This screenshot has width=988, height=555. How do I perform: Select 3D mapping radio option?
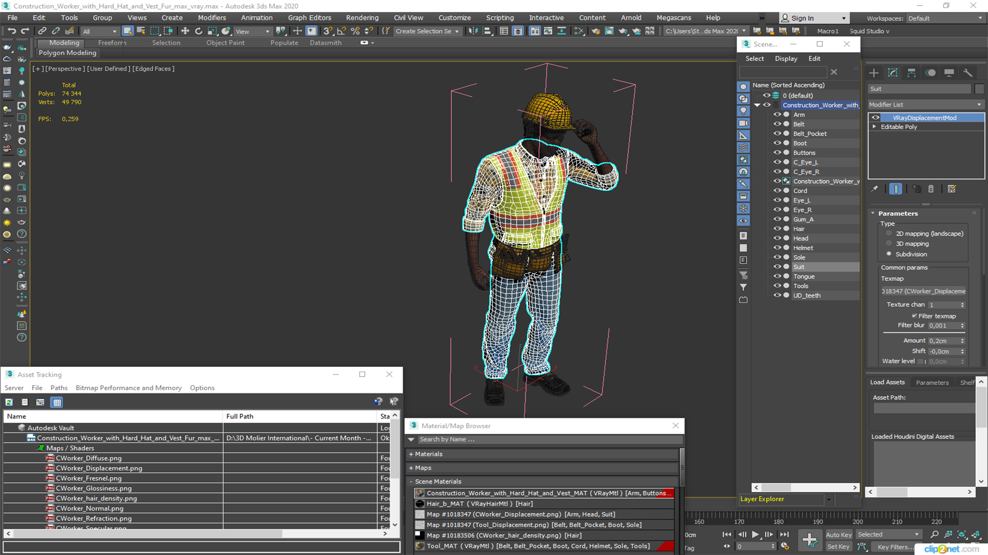tap(889, 244)
